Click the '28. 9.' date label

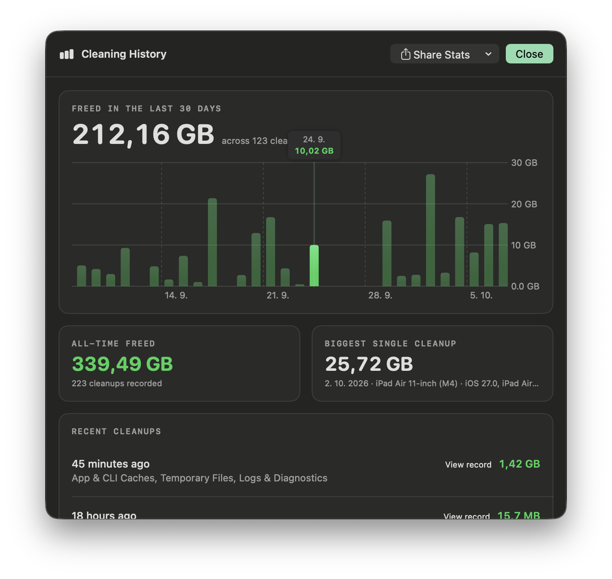tap(380, 295)
